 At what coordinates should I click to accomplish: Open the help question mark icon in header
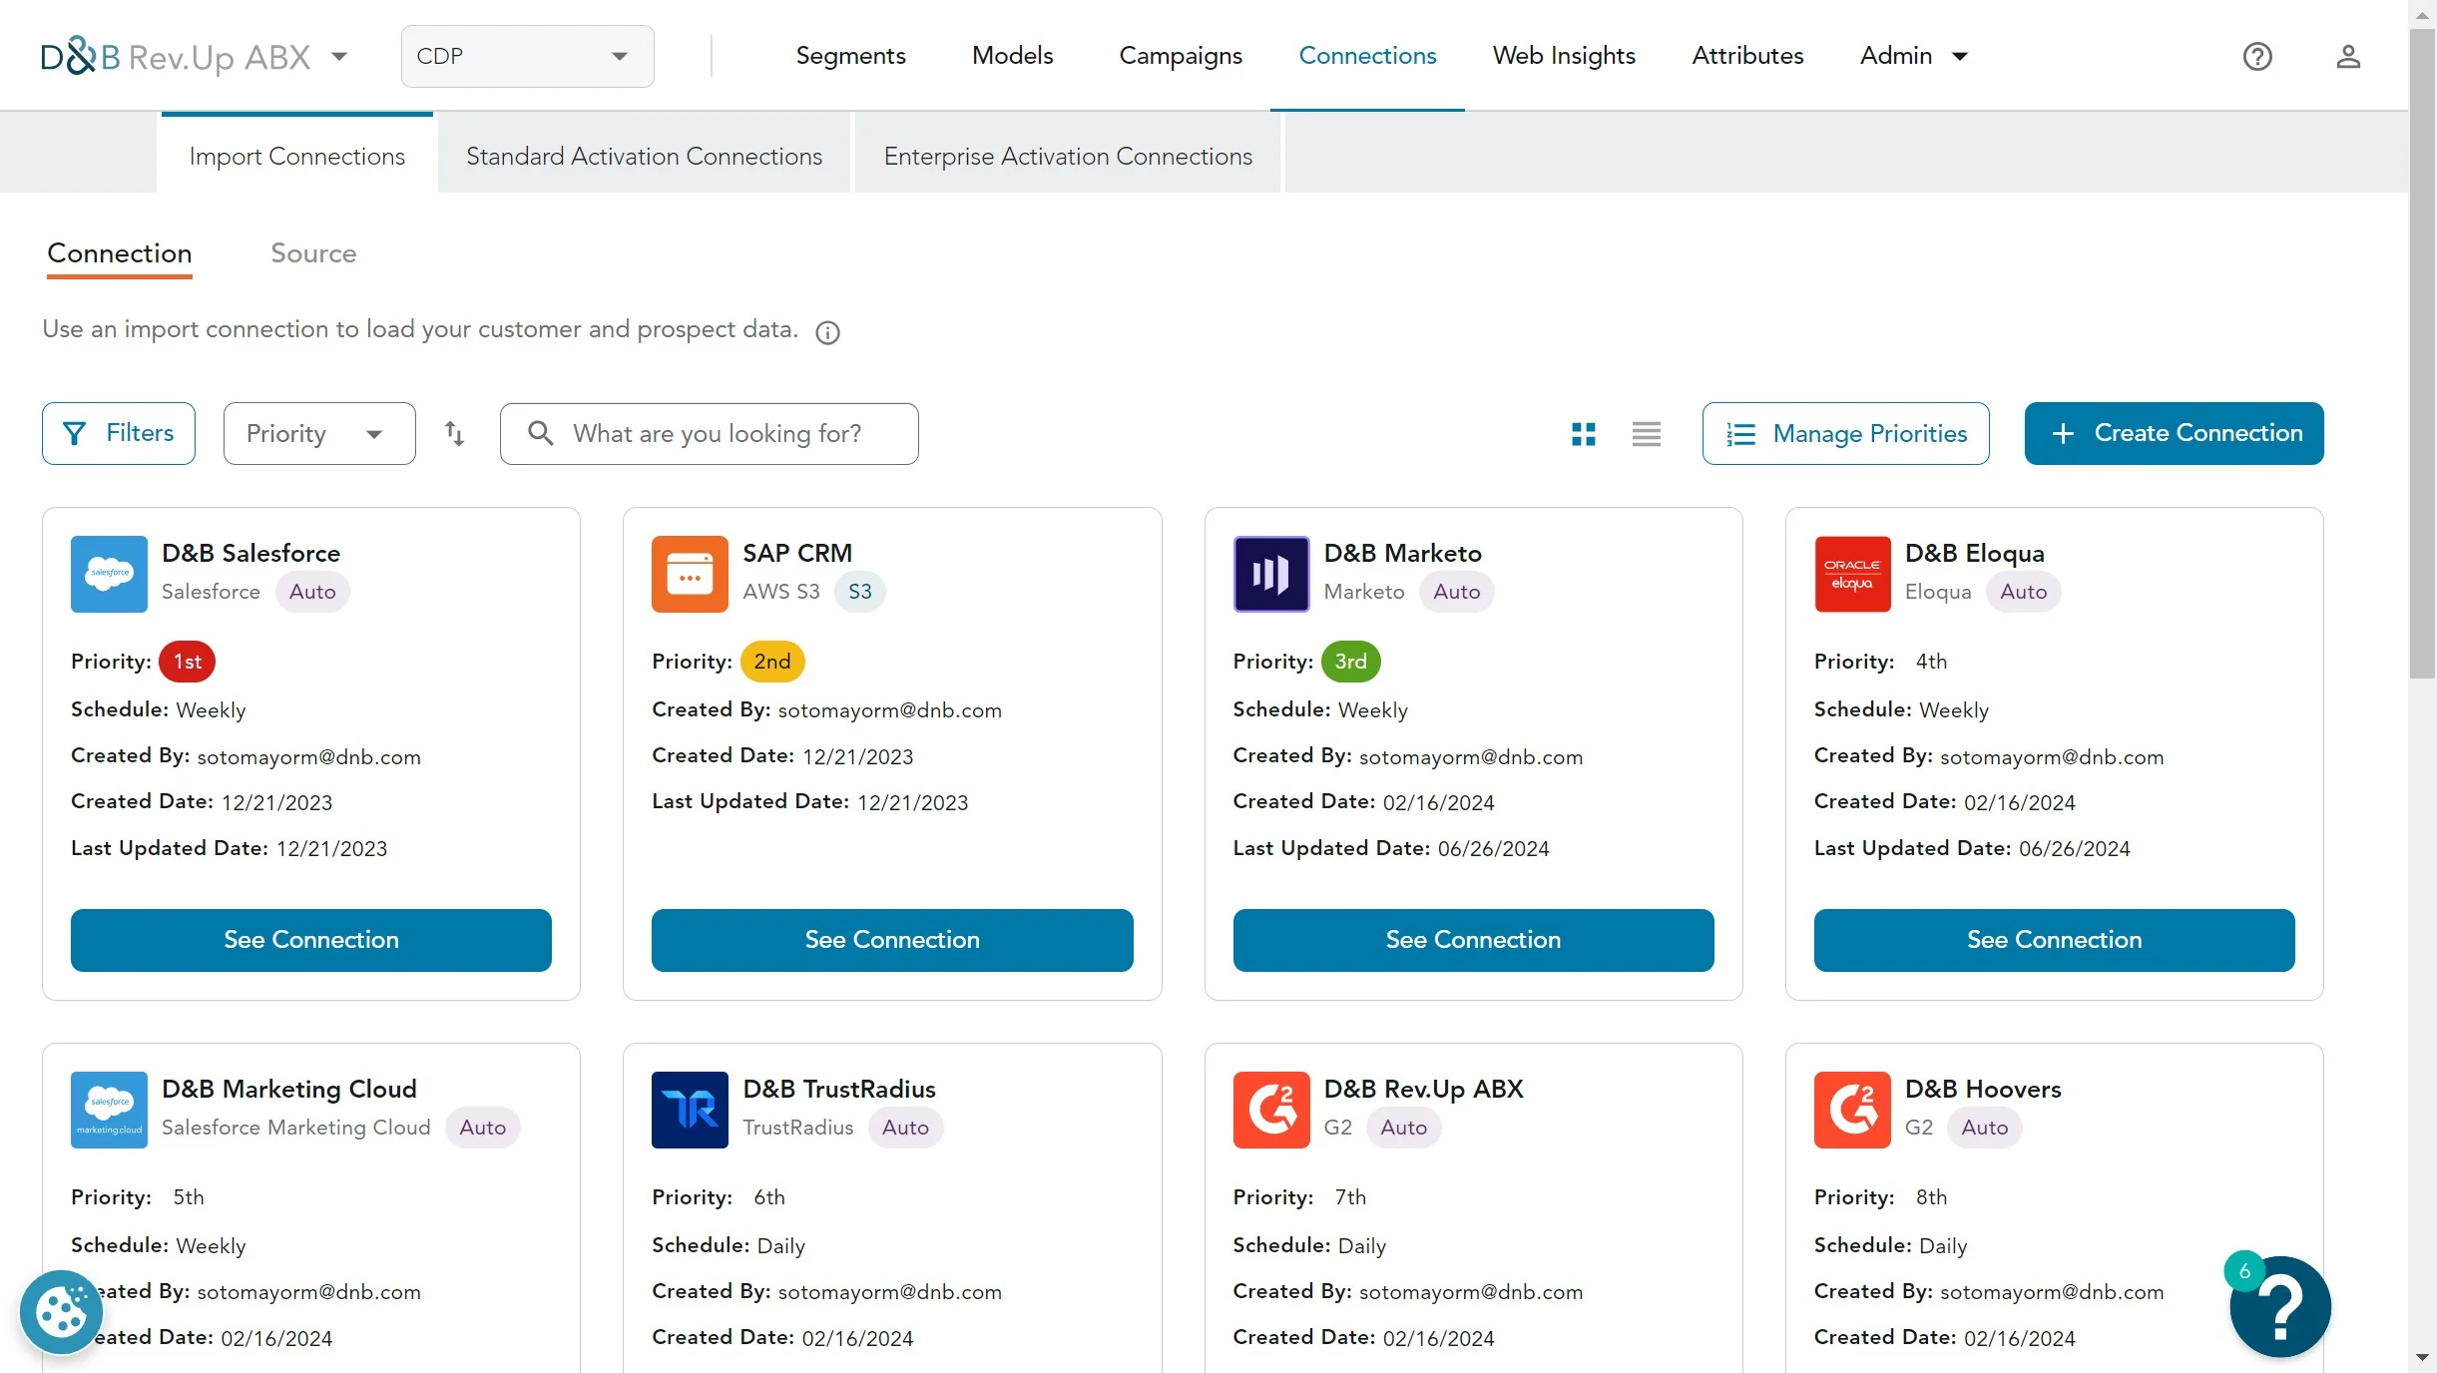[x=2256, y=57]
